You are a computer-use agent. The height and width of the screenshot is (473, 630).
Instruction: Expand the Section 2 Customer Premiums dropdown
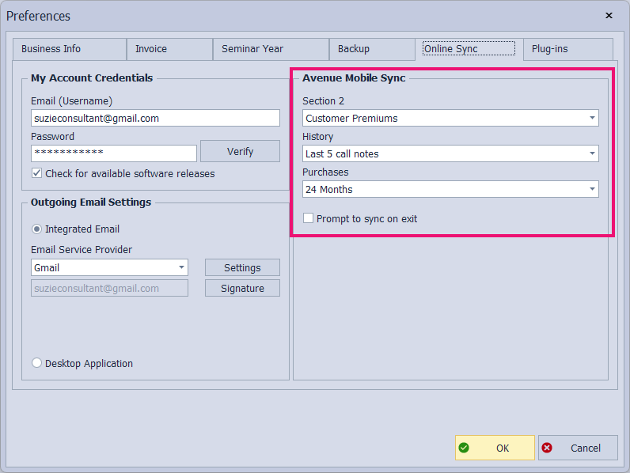pos(591,119)
